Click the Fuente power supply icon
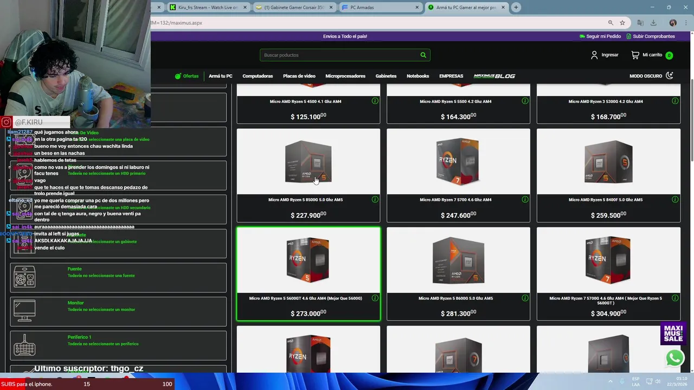 coord(24,277)
